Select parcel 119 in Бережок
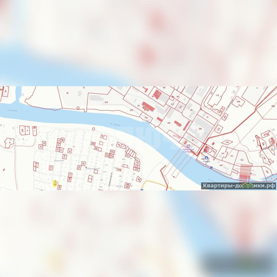This screenshot has width=277, height=277. point(64,157)
